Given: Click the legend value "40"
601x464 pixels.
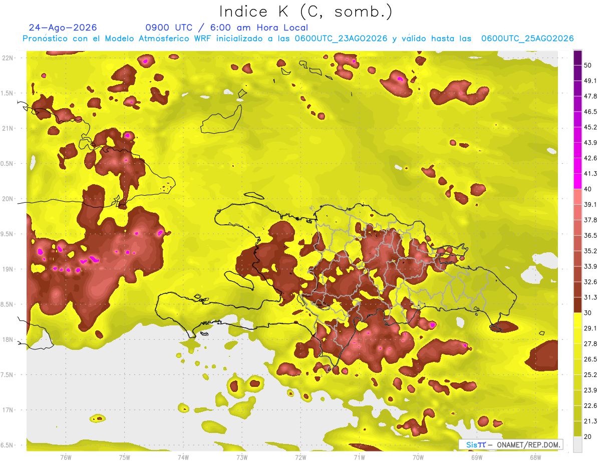Looking at the screenshot, I should click(587, 189).
